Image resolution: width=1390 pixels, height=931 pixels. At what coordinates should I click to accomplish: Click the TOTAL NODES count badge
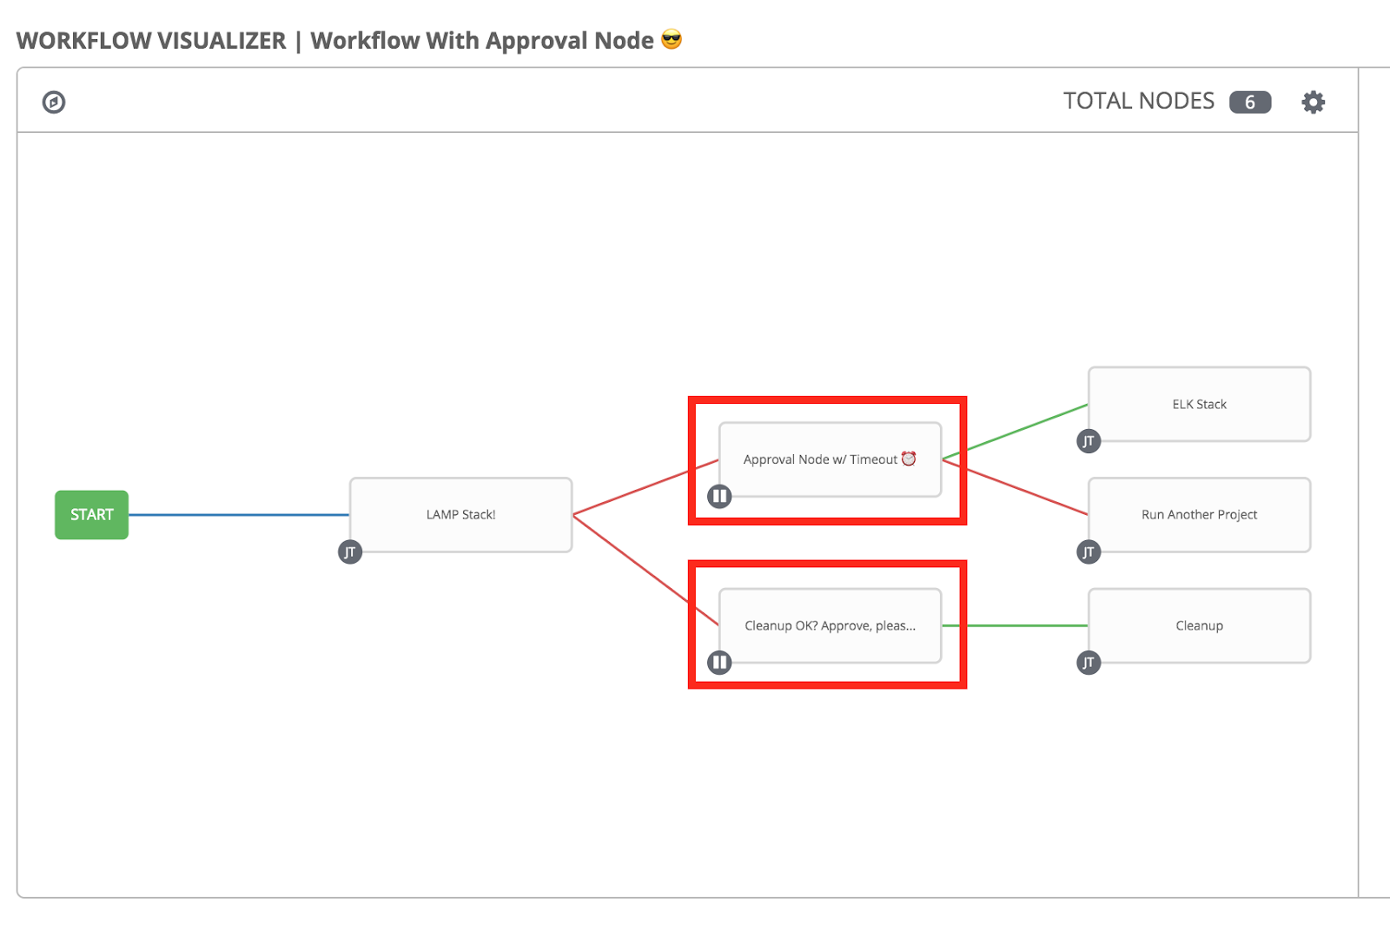tap(1249, 101)
